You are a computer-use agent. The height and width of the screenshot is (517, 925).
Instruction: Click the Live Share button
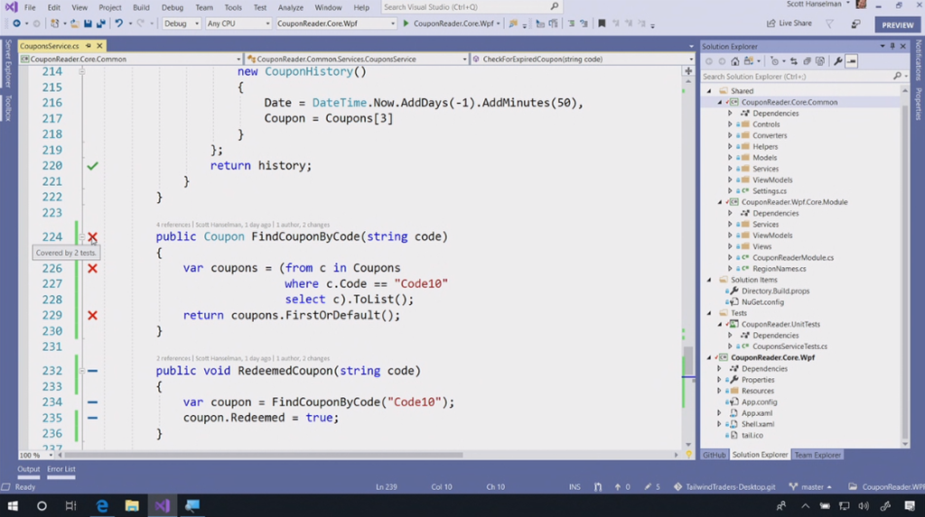tap(788, 23)
